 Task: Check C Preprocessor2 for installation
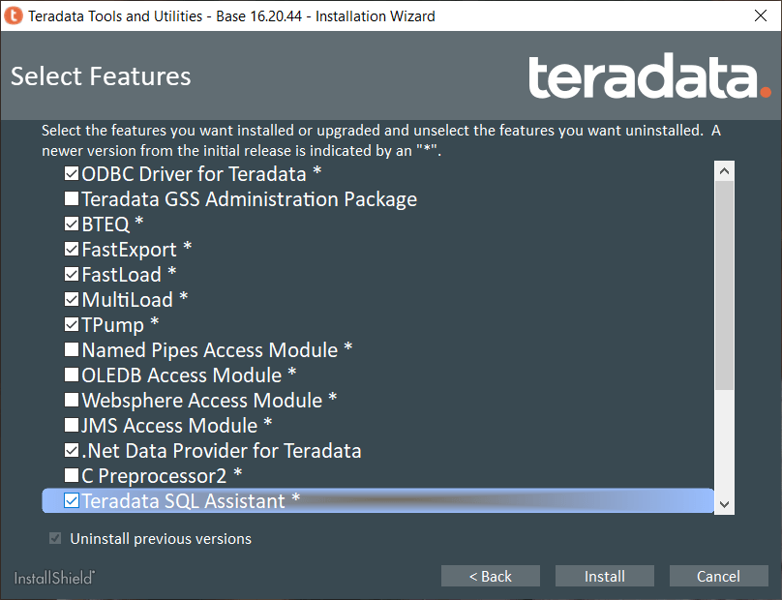pos(72,475)
